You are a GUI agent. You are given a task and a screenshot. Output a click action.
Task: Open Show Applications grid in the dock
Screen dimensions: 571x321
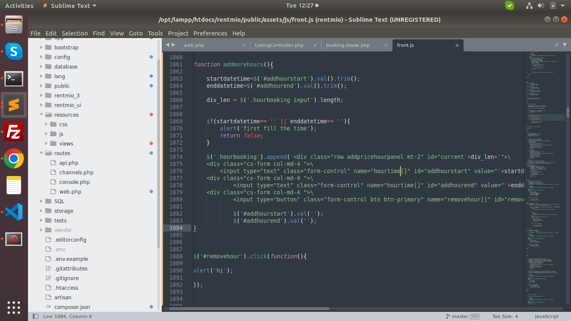[x=14, y=307]
